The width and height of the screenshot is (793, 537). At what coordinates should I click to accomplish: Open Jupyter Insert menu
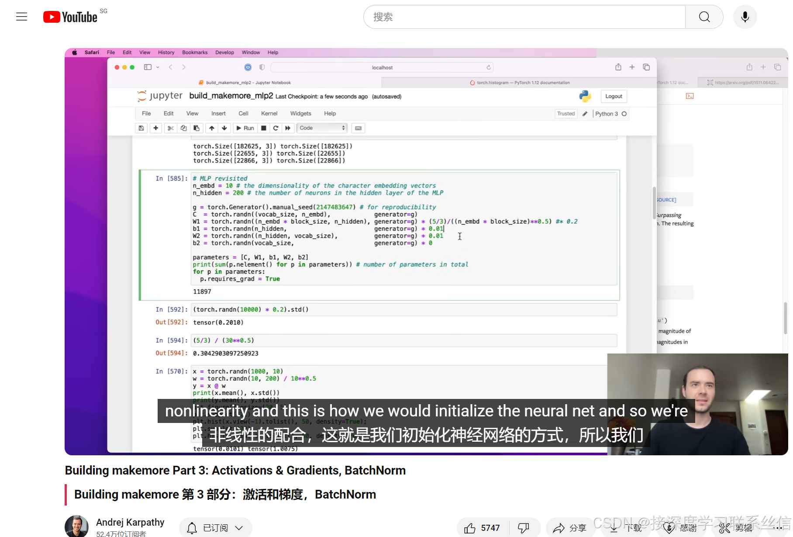click(x=218, y=114)
